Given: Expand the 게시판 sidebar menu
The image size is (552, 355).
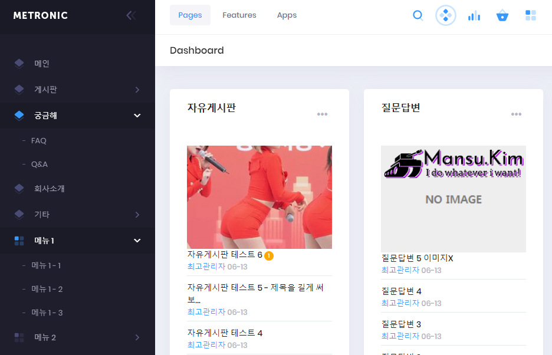Looking at the screenshot, I should point(137,90).
